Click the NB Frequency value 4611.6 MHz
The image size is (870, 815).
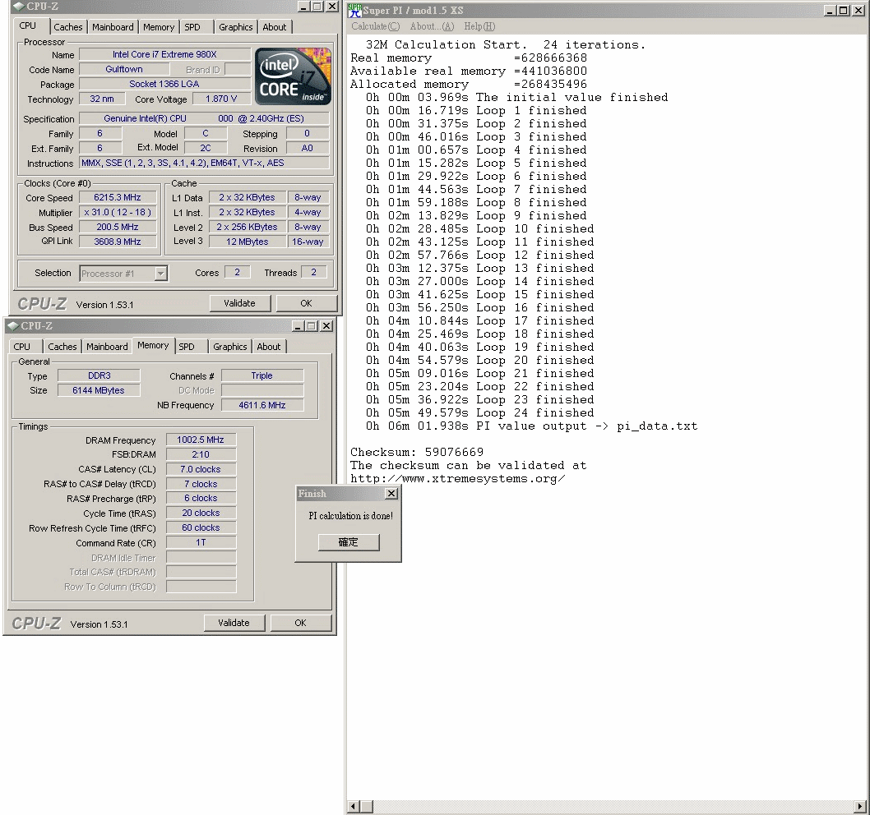pos(261,405)
